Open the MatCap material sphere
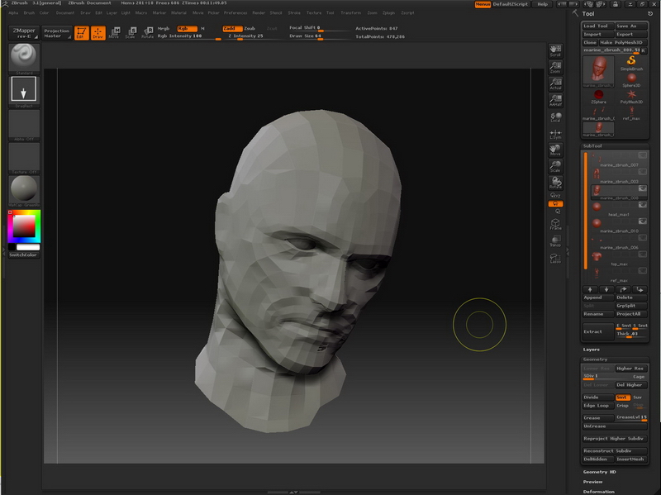Viewport: 661px width, 495px height. [x=24, y=191]
